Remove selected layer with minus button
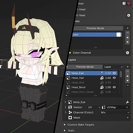The height and width of the screenshot is (133, 133). click(x=128, y=71)
